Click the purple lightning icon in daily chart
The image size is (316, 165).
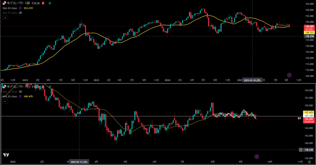click(257, 157)
